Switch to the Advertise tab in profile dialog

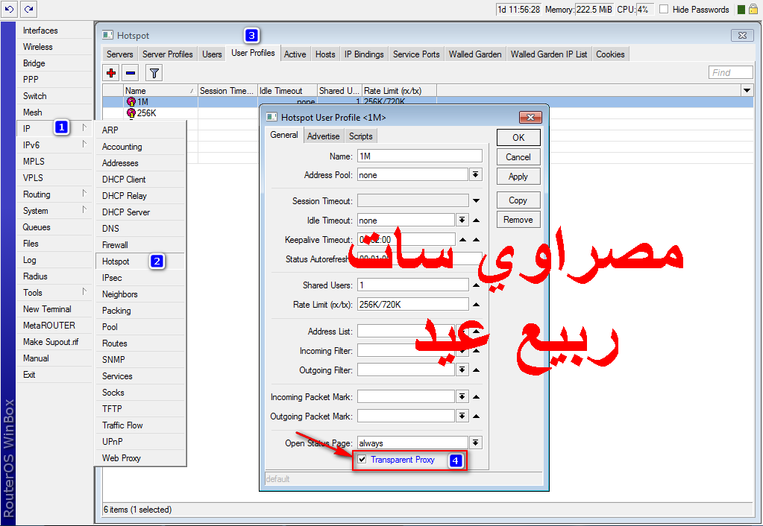tap(323, 136)
